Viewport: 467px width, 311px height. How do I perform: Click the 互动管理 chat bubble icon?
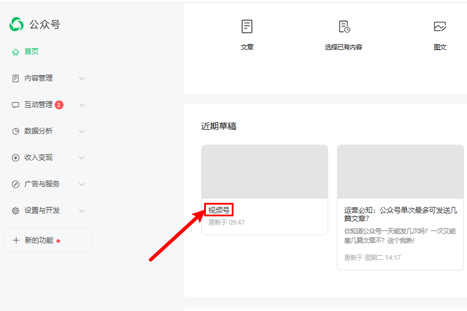click(x=16, y=105)
